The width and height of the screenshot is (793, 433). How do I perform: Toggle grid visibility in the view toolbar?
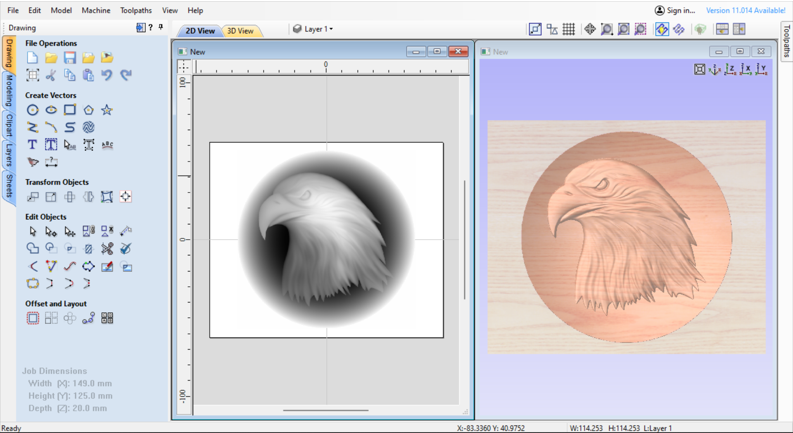569,29
